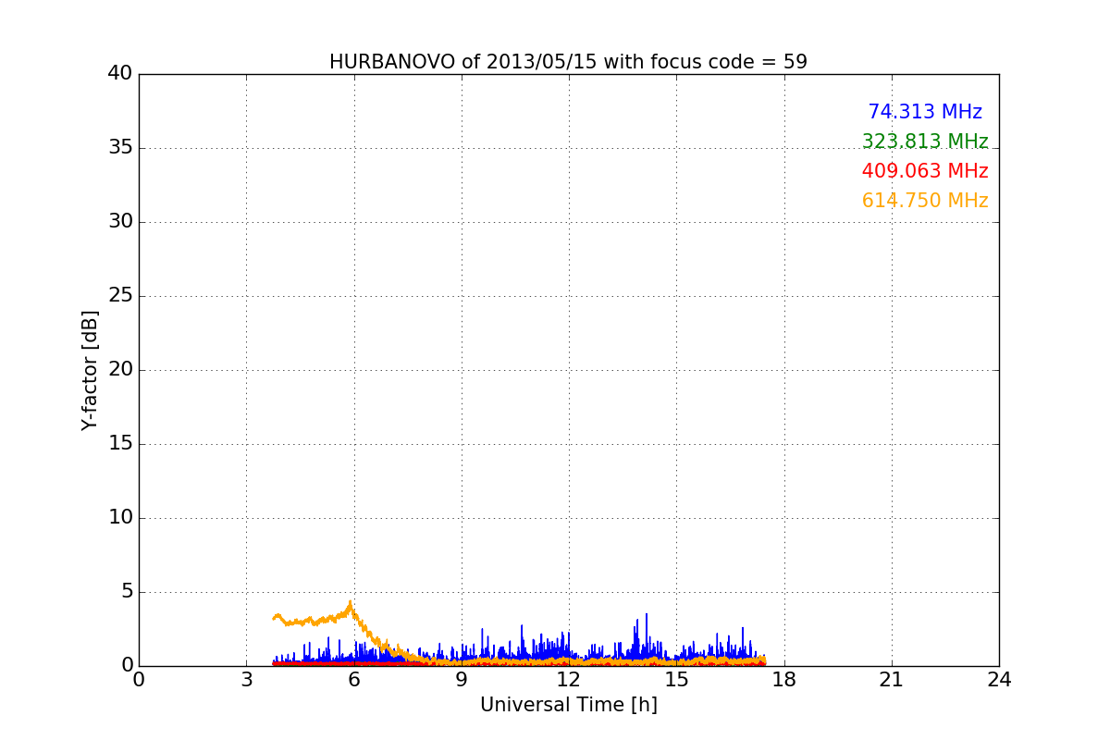Select the green 323.813 MHz legend label

[x=925, y=142]
